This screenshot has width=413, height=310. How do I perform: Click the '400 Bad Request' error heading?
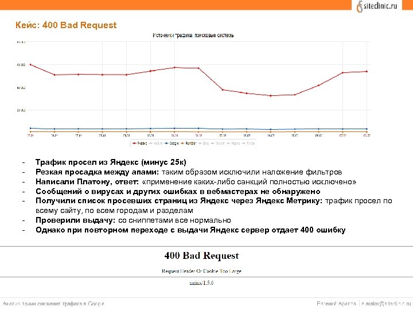tap(201, 255)
